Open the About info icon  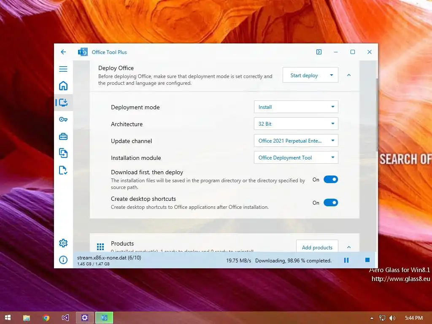coord(63,260)
